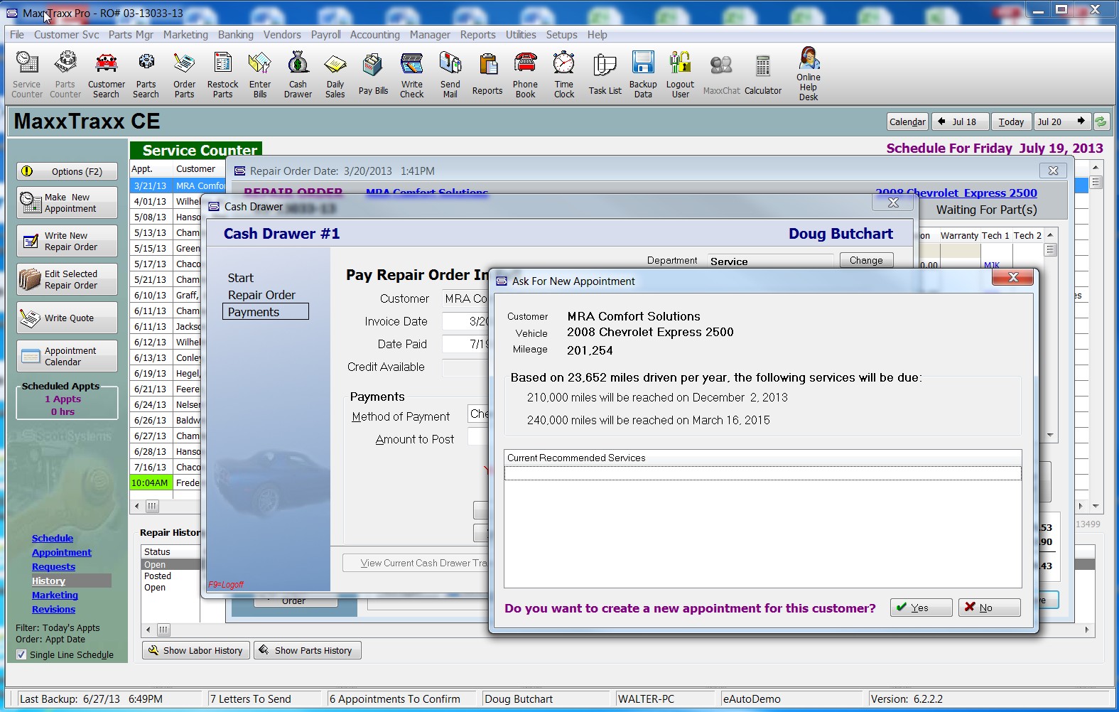Open the Schedule link in sidebar
1119x712 pixels.
coord(53,538)
